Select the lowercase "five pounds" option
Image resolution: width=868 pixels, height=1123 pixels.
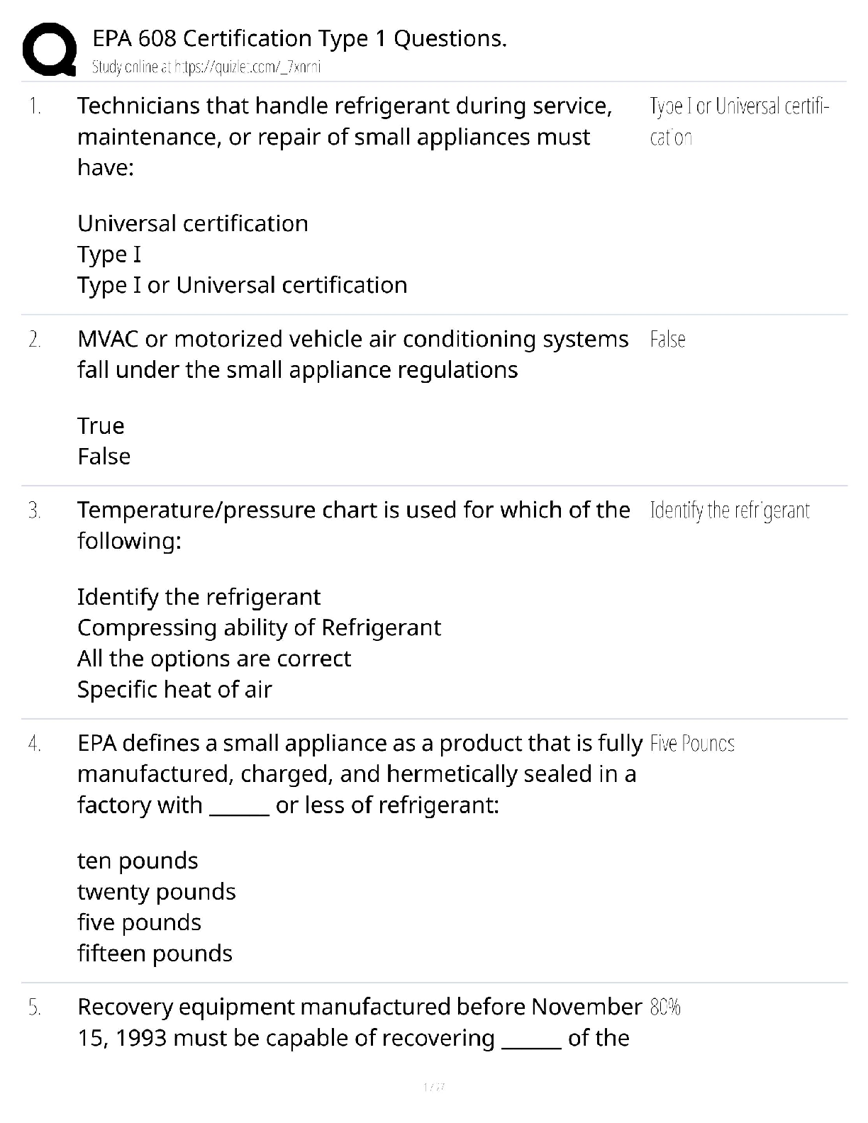click(139, 922)
